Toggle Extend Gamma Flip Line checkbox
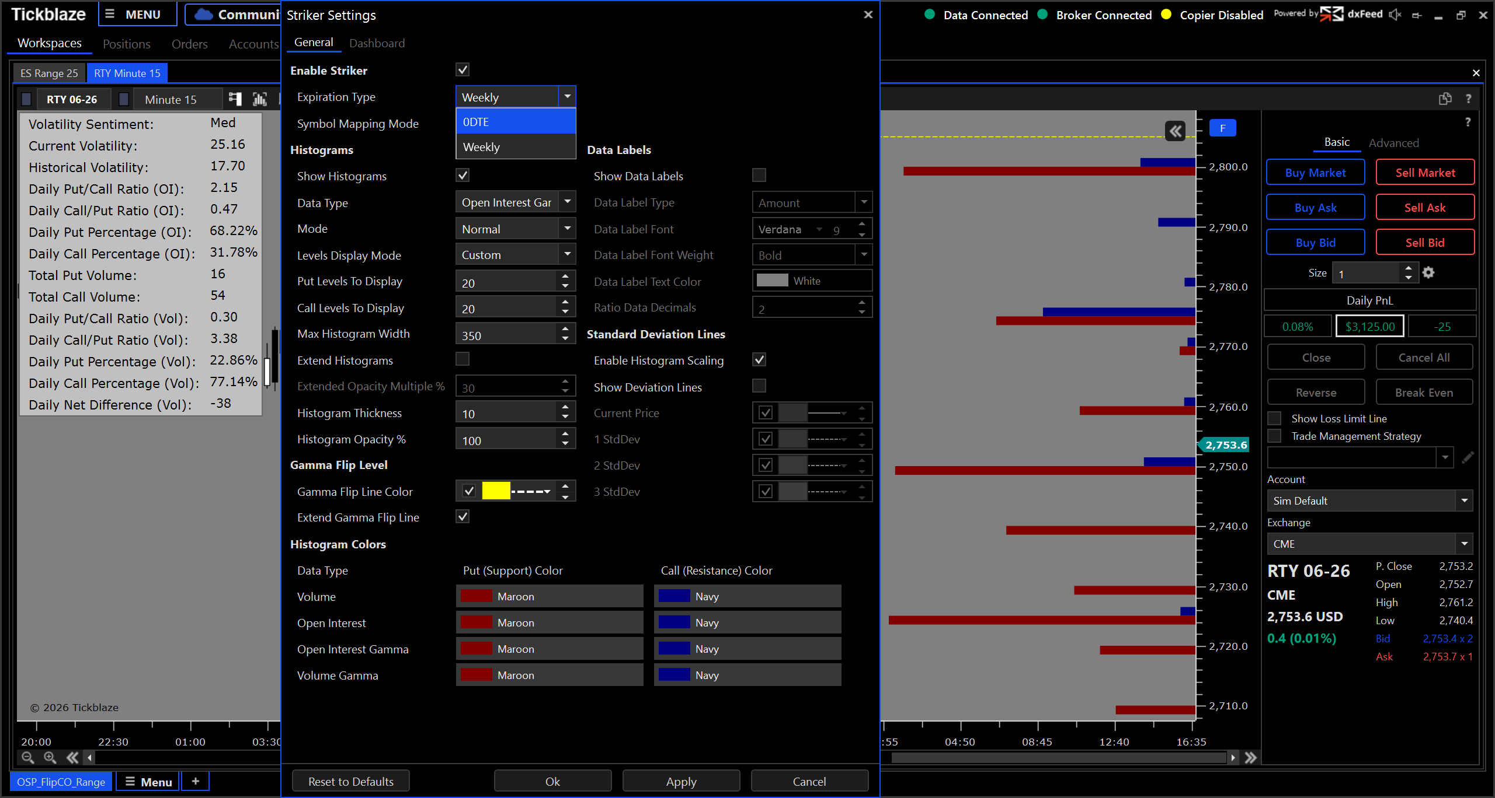Image resolution: width=1495 pixels, height=798 pixels. click(x=463, y=516)
